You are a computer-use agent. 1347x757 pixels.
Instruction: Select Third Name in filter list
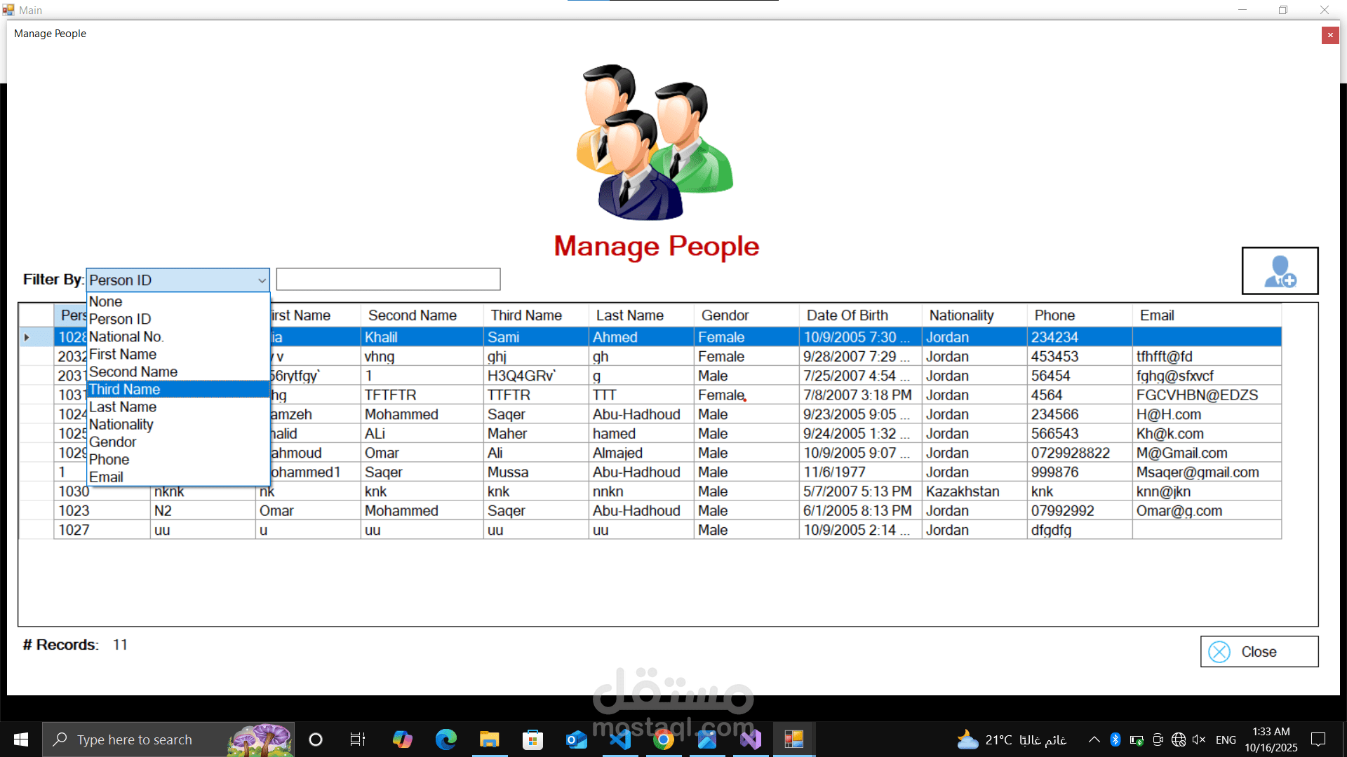click(x=125, y=390)
